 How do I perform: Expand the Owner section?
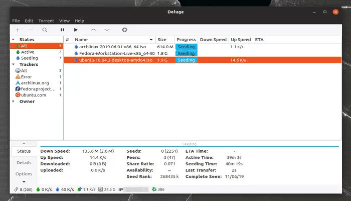click(13, 102)
